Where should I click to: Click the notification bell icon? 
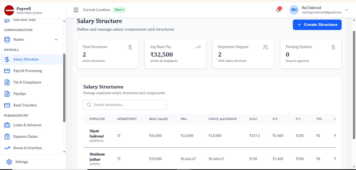278,10
